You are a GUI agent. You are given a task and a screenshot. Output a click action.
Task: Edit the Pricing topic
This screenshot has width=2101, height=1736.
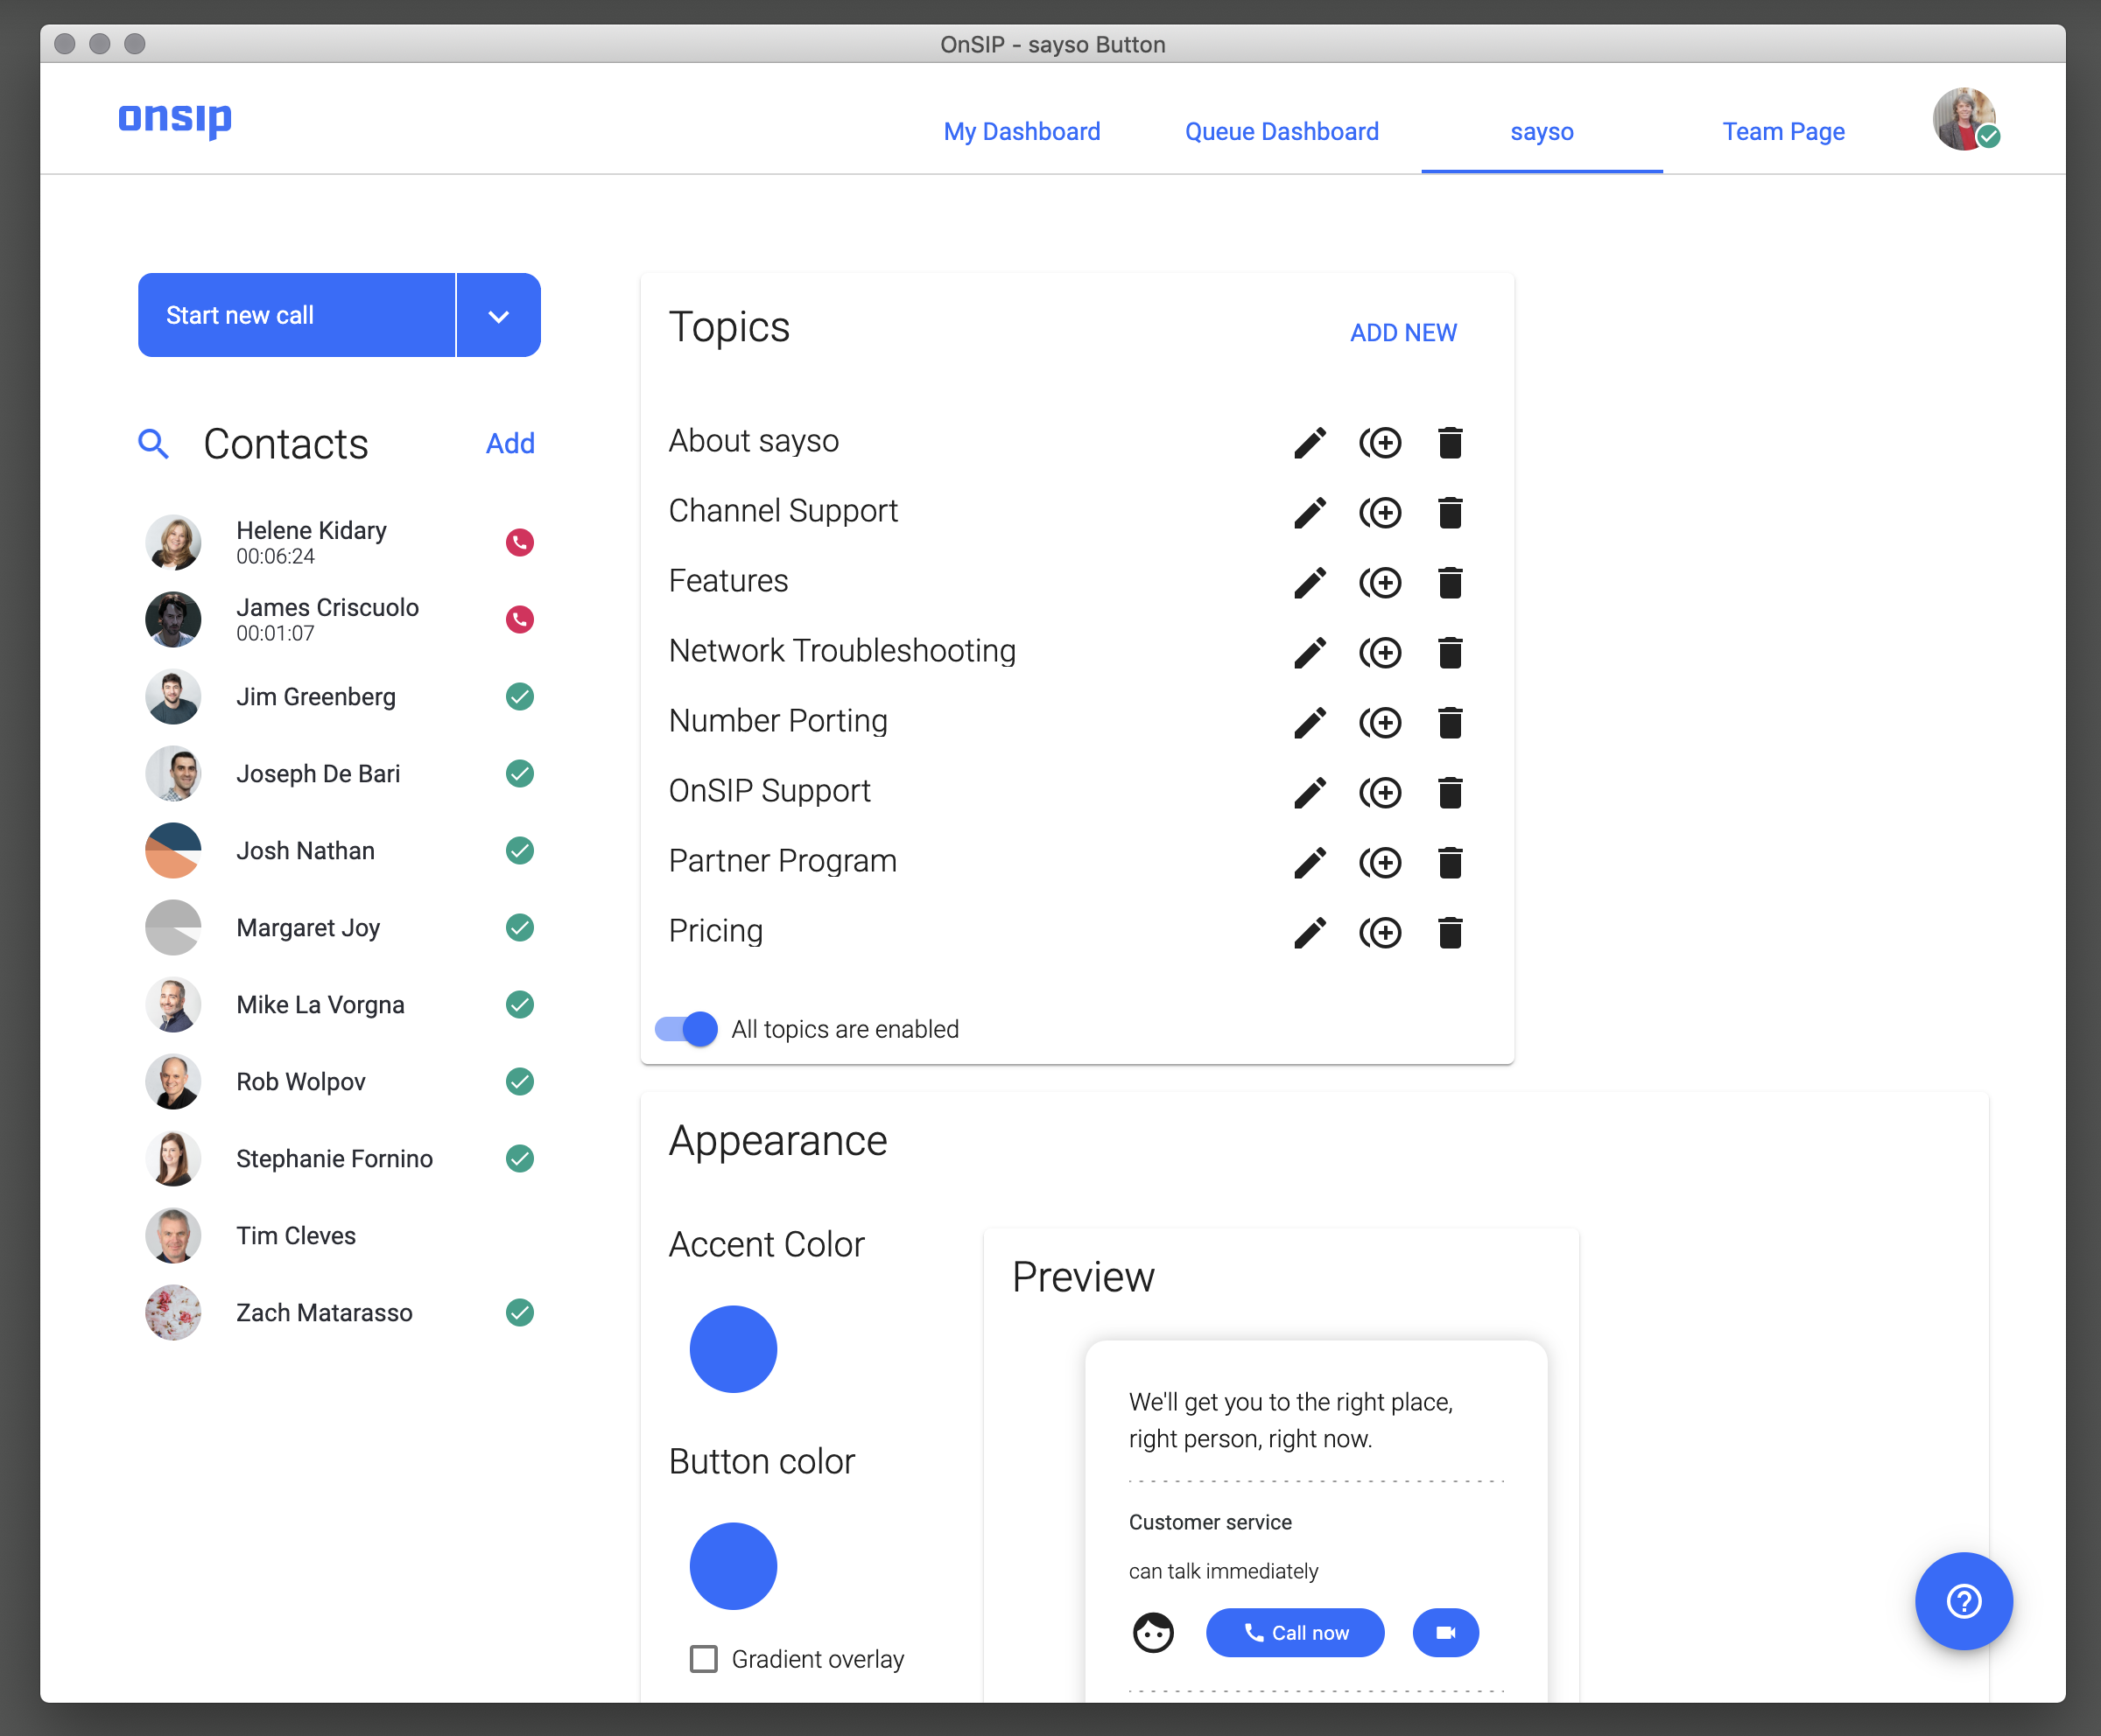point(1310,932)
